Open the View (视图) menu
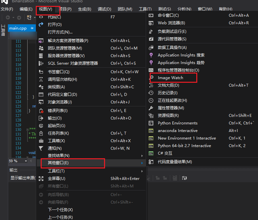 click(46, 9)
